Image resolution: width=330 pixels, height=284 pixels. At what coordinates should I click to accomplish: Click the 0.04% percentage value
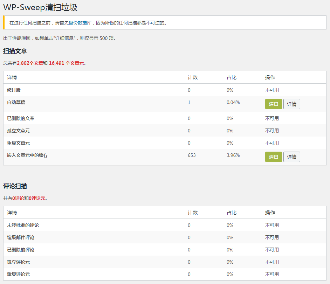coord(233,103)
